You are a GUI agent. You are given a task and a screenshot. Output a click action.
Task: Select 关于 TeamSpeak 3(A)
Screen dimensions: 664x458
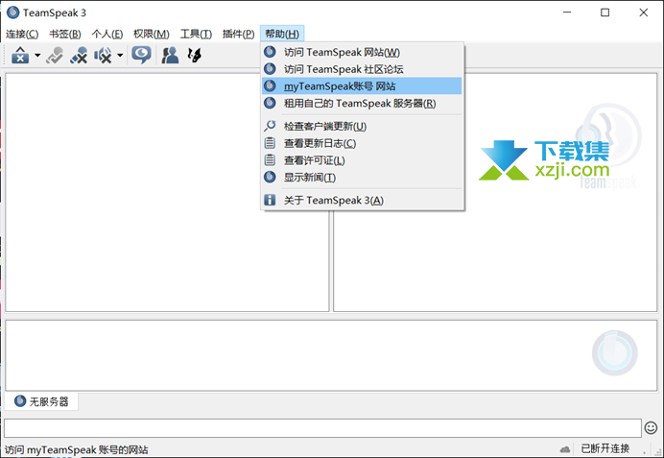[x=362, y=200]
